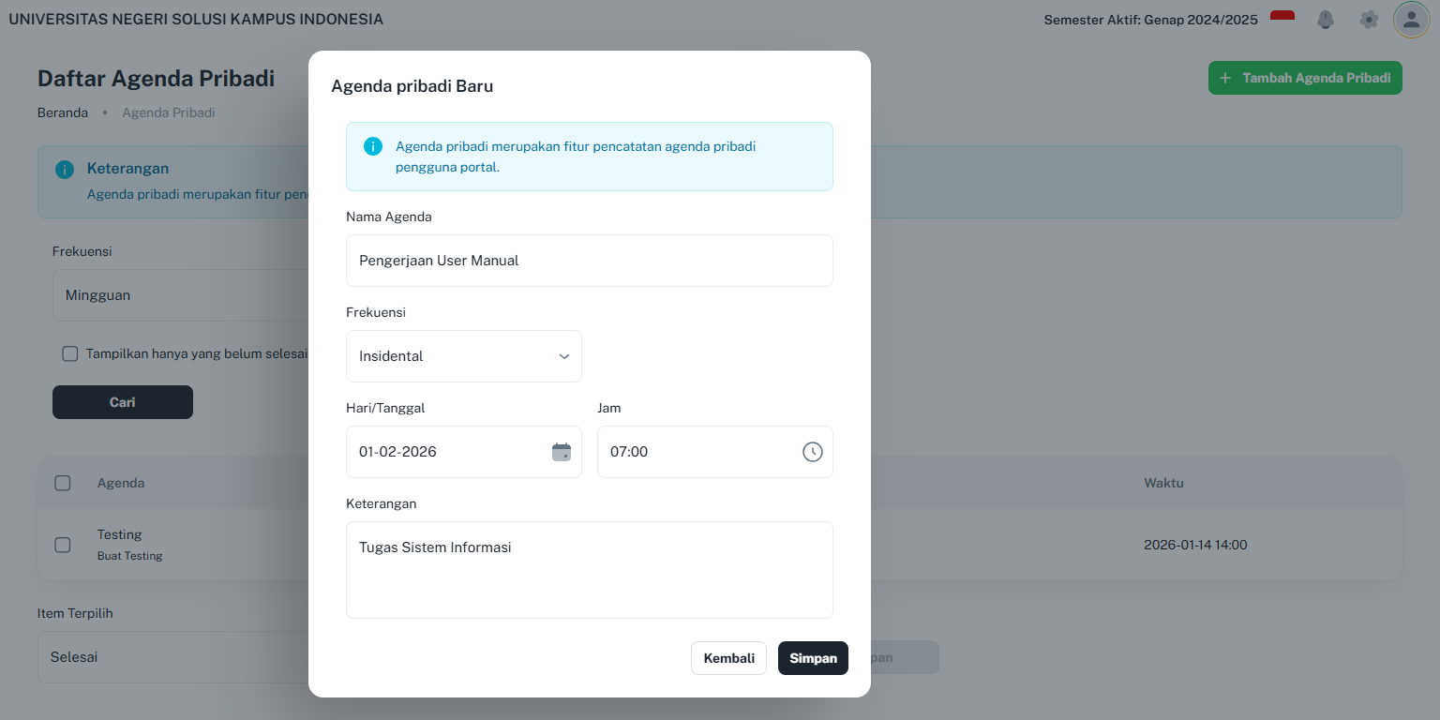Open the settings gear icon
The height and width of the screenshot is (720, 1440).
click(x=1369, y=20)
